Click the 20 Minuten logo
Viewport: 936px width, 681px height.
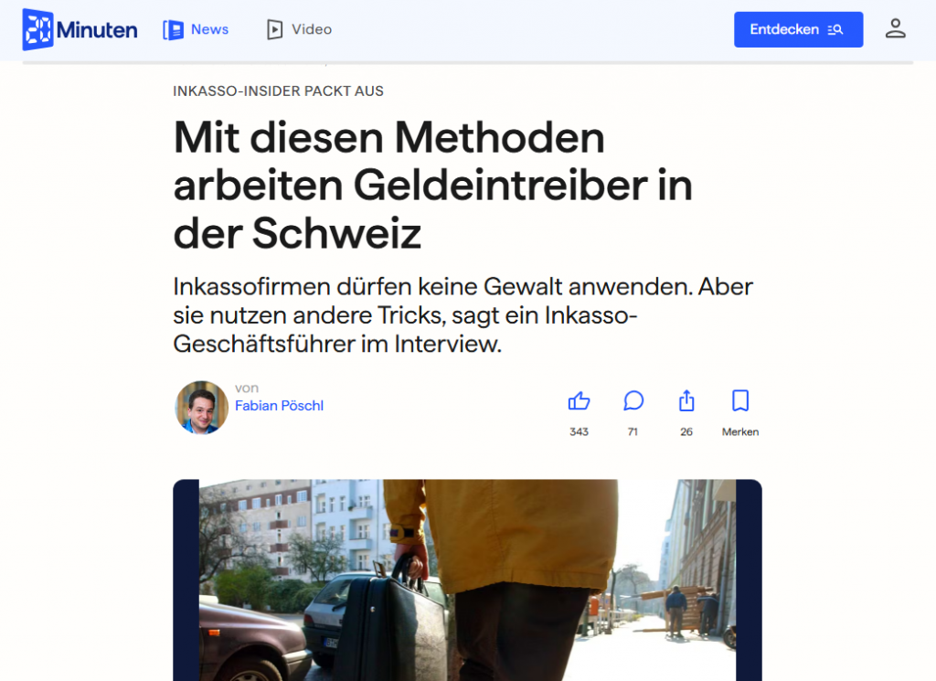click(x=80, y=29)
